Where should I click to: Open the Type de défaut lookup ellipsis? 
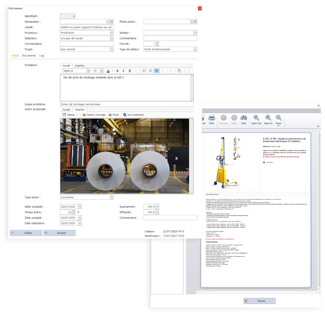tap(195, 49)
